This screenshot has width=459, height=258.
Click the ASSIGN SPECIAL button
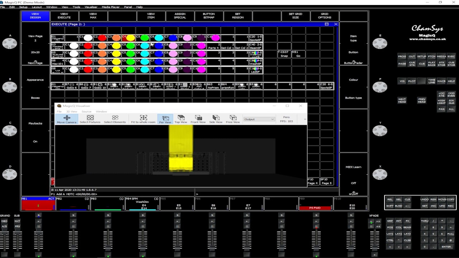pyautogui.click(x=180, y=16)
